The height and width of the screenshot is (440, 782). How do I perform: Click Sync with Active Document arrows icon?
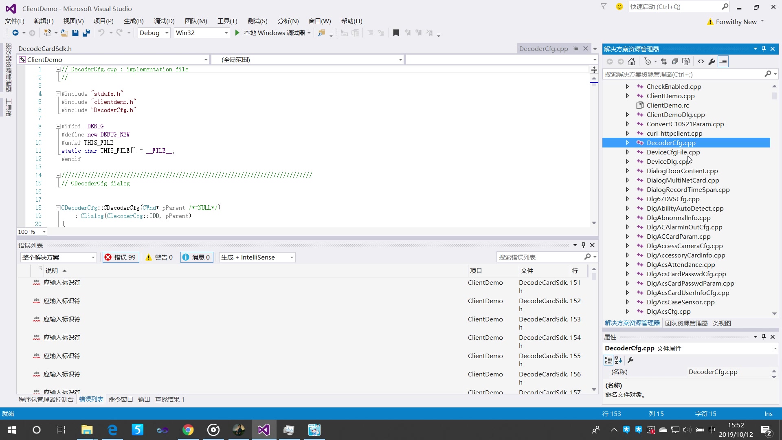pos(664,62)
